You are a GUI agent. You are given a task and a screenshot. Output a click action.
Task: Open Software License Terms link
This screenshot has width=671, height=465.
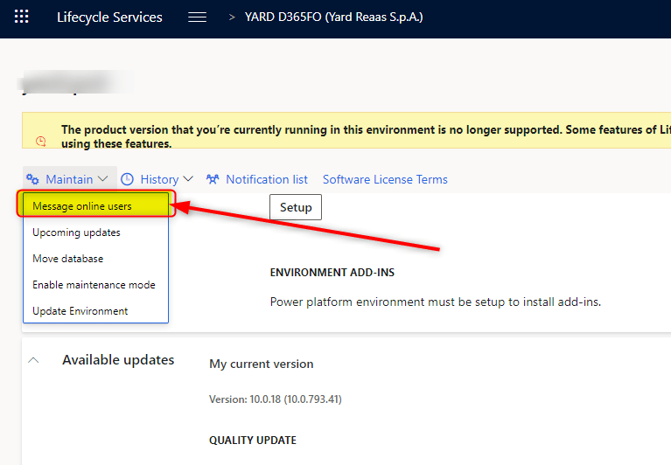coord(385,179)
